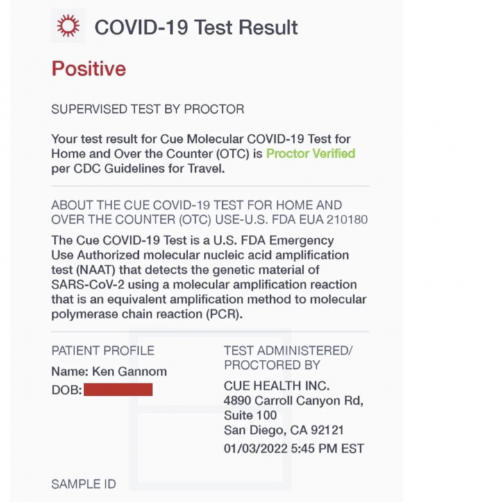The image size is (486, 502).
Task: Click the Sample ID heading
Action: [83, 484]
